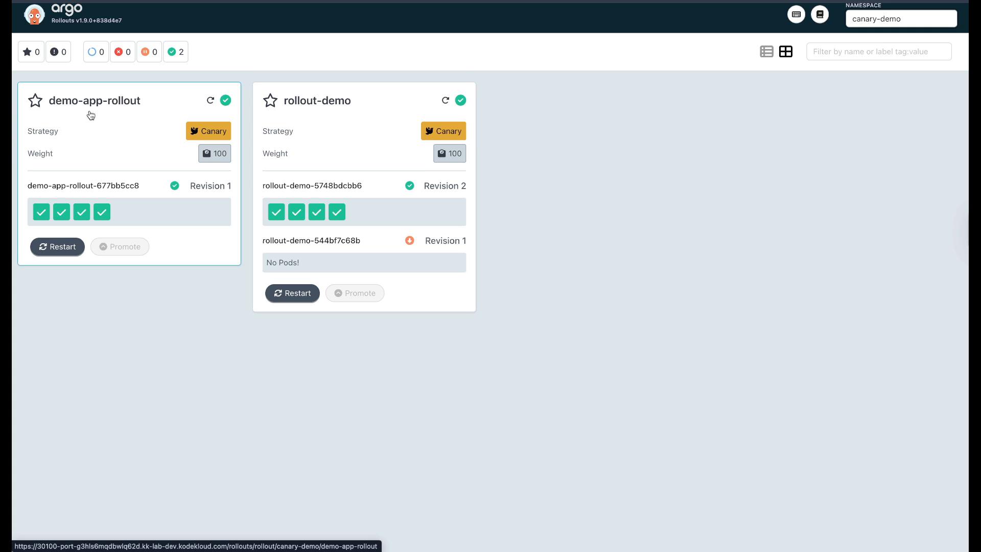Screen dimensions: 981x552
Task: Restart the rollout-demo rollout
Action: 292,293
